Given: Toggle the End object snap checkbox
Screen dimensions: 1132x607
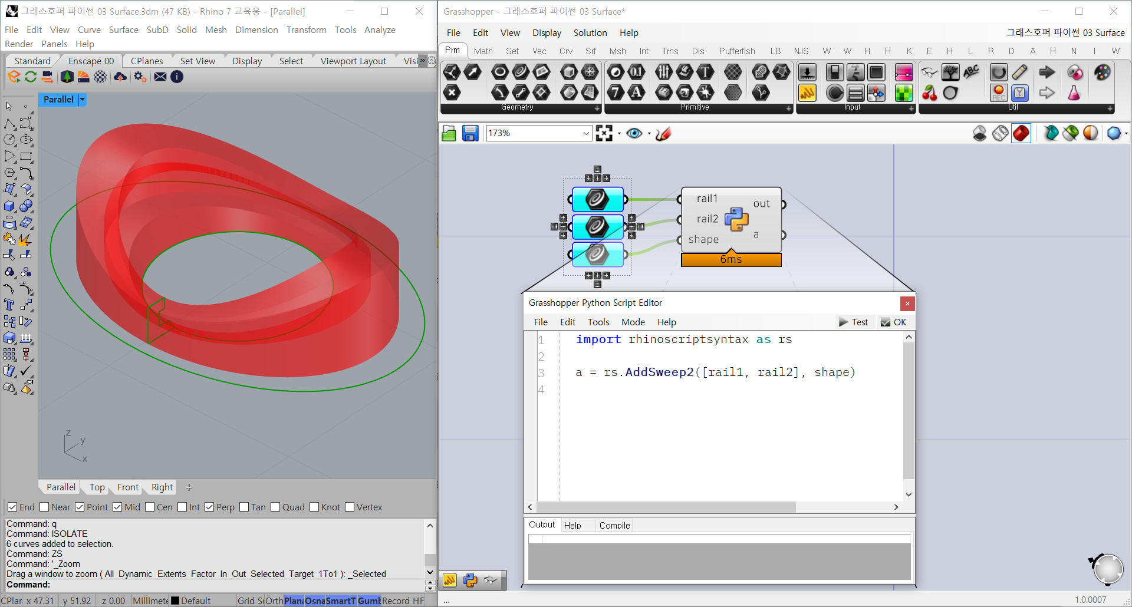Looking at the screenshot, I should pyautogui.click(x=12, y=507).
